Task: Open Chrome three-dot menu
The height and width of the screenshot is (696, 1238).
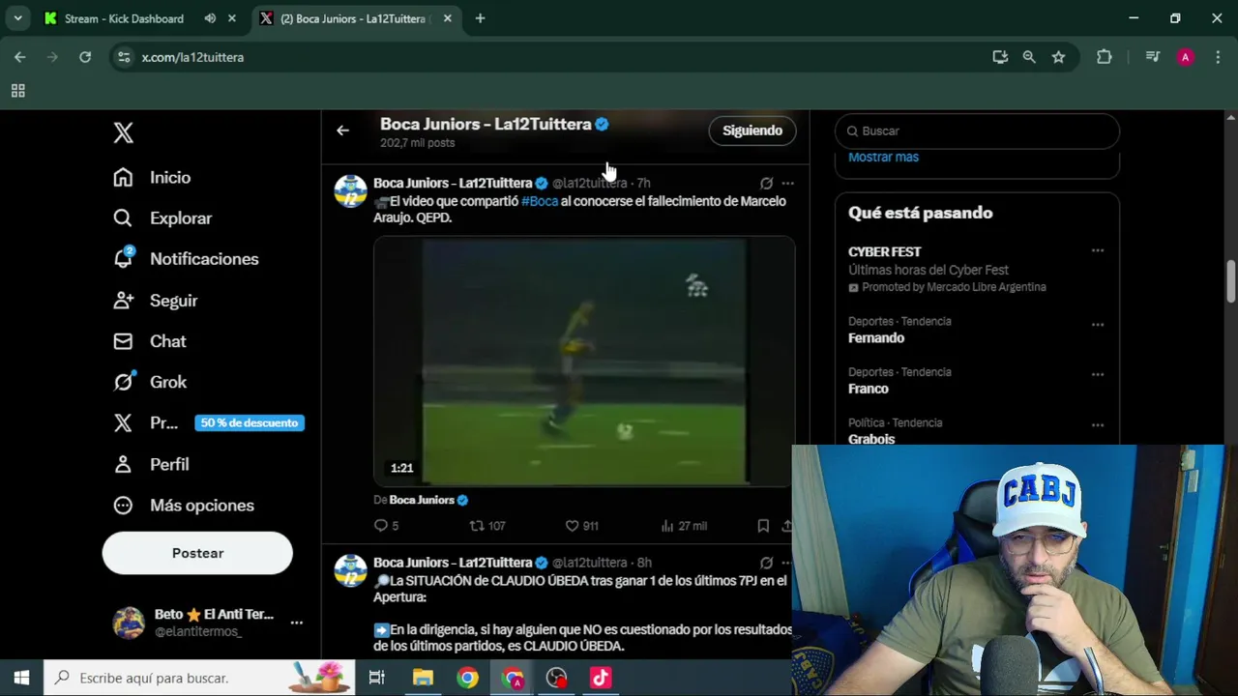Action: click(x=1217, y=57)
